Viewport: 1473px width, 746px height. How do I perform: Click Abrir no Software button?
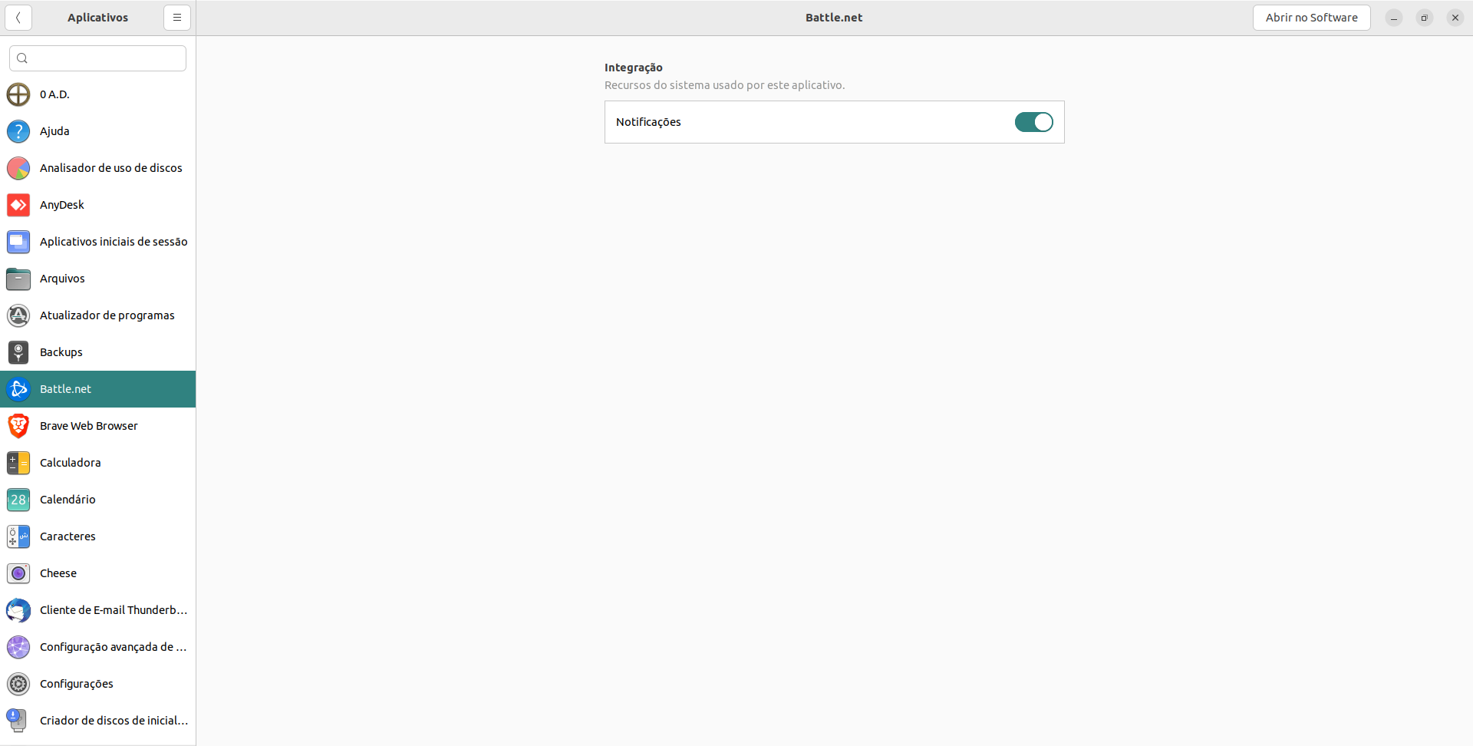(1311, 18)
